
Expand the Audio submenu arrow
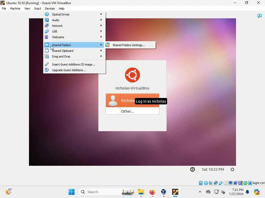(101, 20)
